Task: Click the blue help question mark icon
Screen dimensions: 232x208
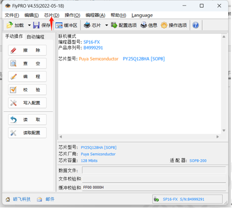Action: 196,25
